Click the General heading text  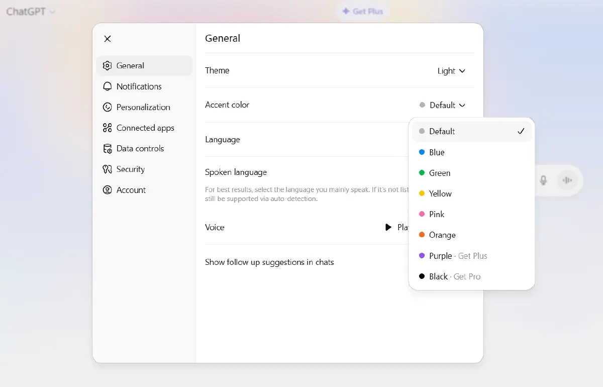point(223,38)
